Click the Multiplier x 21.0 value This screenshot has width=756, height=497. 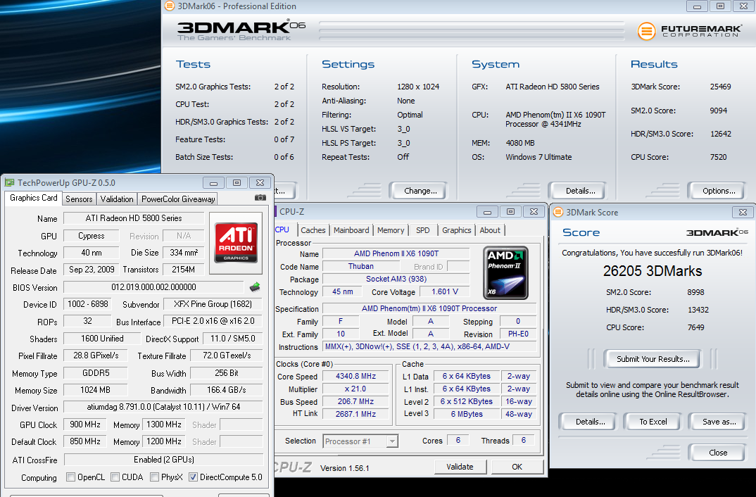(x=355, y=389)
